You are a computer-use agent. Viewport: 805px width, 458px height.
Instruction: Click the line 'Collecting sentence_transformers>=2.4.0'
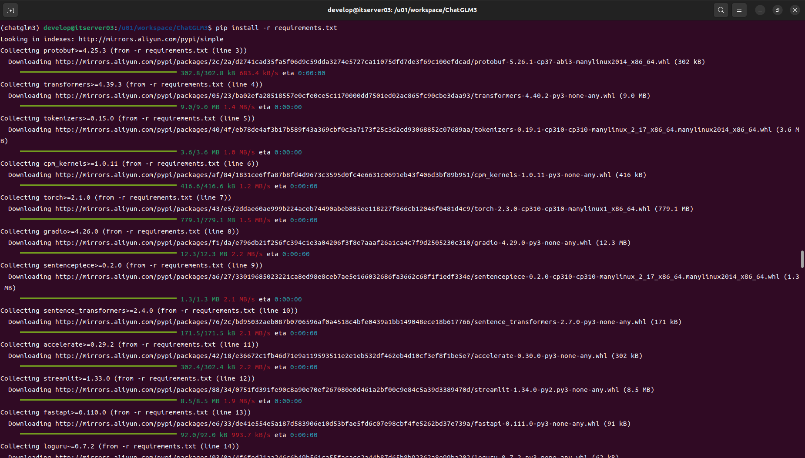coord(149,311)
